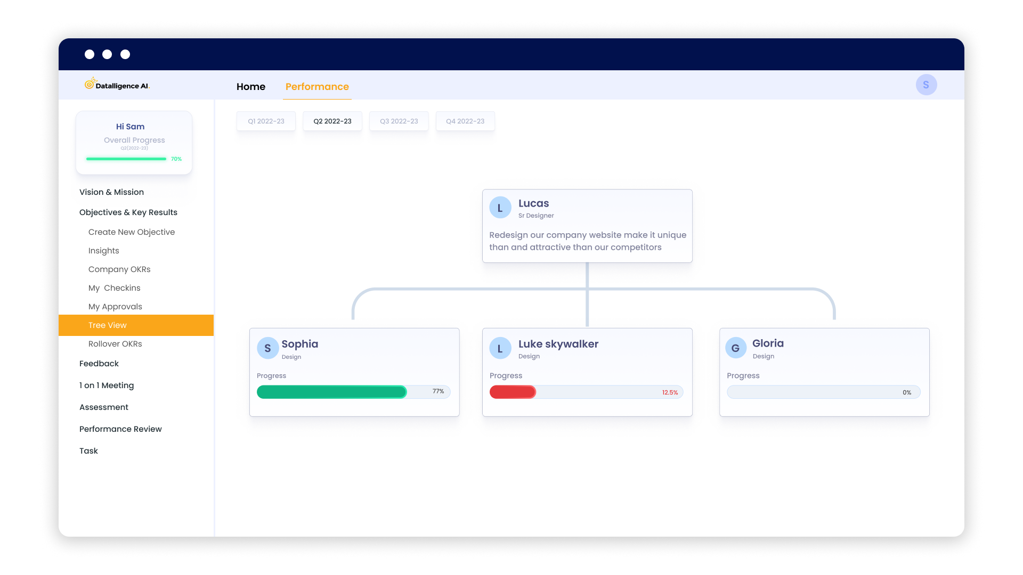Select the Q3 2022-23 quarter filter
This screenshot has height=575, width=1023.
coord(399,121)
